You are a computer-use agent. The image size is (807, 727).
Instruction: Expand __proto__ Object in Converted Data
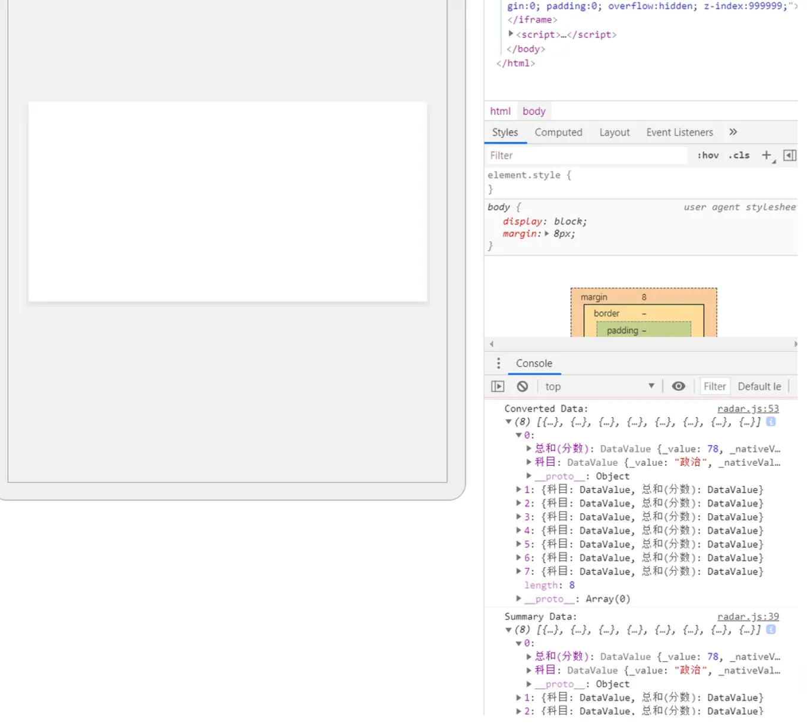coord(528,476)
